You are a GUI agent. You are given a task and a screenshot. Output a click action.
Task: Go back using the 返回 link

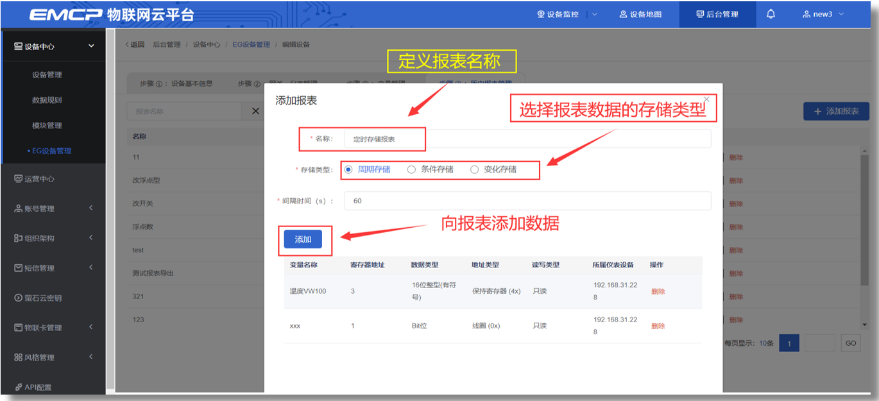pyautogui.click(x=135, y=44)
